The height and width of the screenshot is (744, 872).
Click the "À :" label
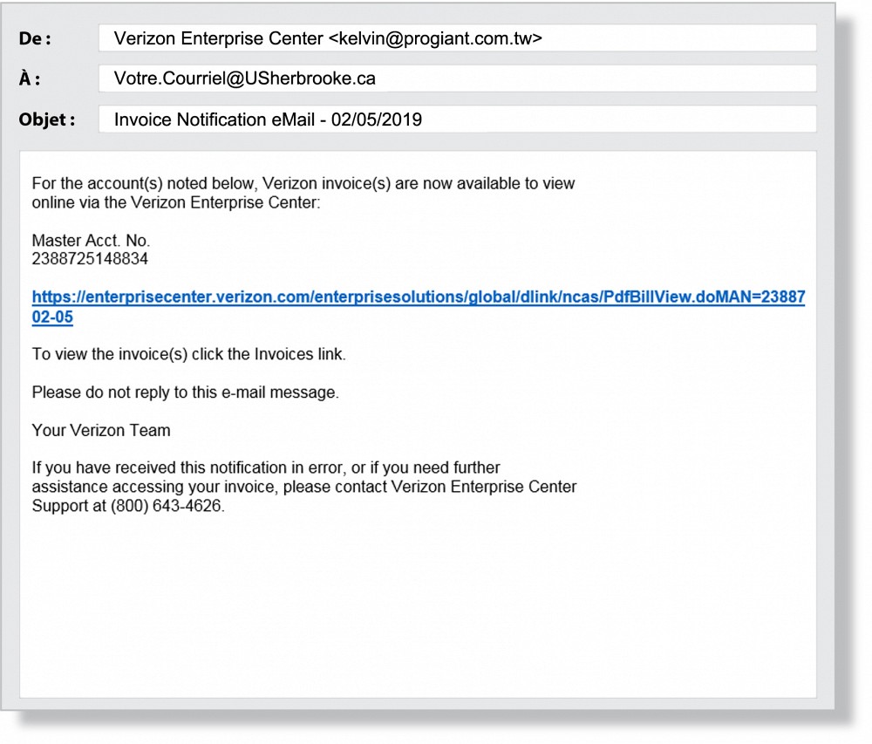[31, 78]
